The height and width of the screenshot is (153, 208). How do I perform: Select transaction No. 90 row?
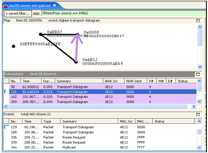point(103,87)
